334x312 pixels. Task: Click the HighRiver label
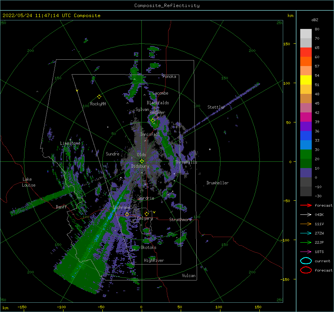click(154, 260)
